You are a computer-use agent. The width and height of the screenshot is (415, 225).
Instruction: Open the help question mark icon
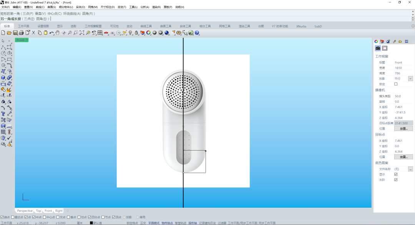tap(197, 33)
